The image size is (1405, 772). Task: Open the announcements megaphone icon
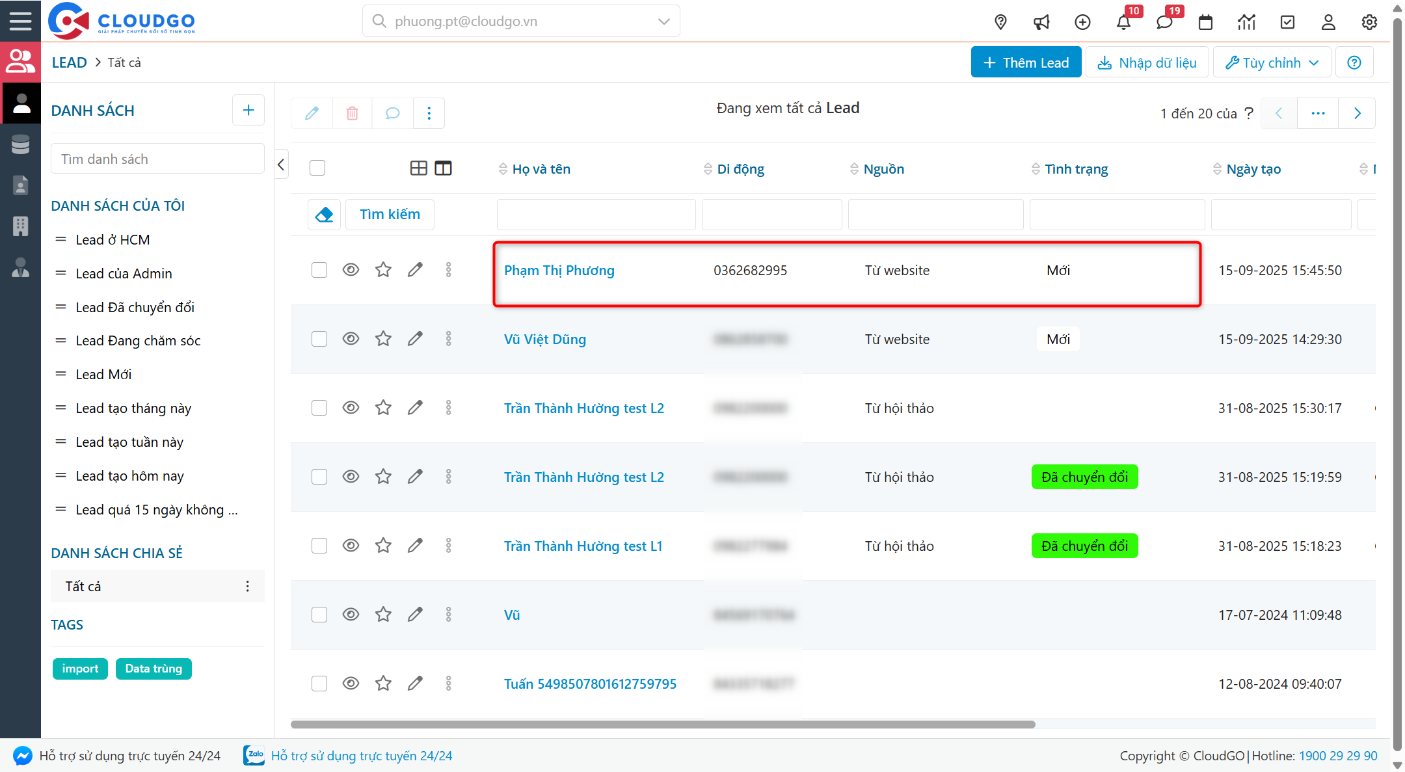tap(1041, 22)
